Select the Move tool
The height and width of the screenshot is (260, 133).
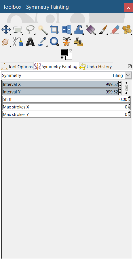tap(6, 30)
